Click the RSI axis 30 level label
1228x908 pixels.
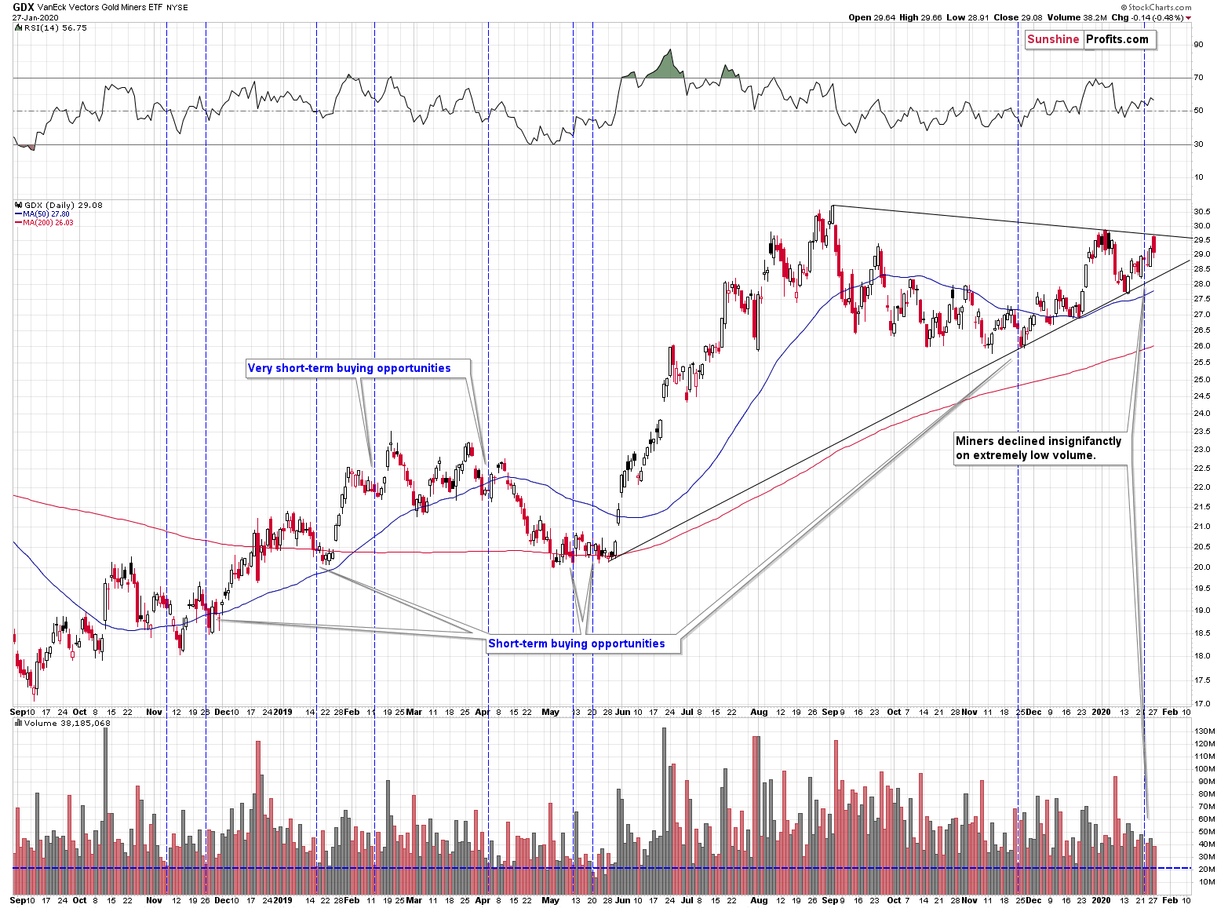coord(1198,144)
